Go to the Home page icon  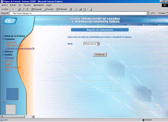pos(27,9)
